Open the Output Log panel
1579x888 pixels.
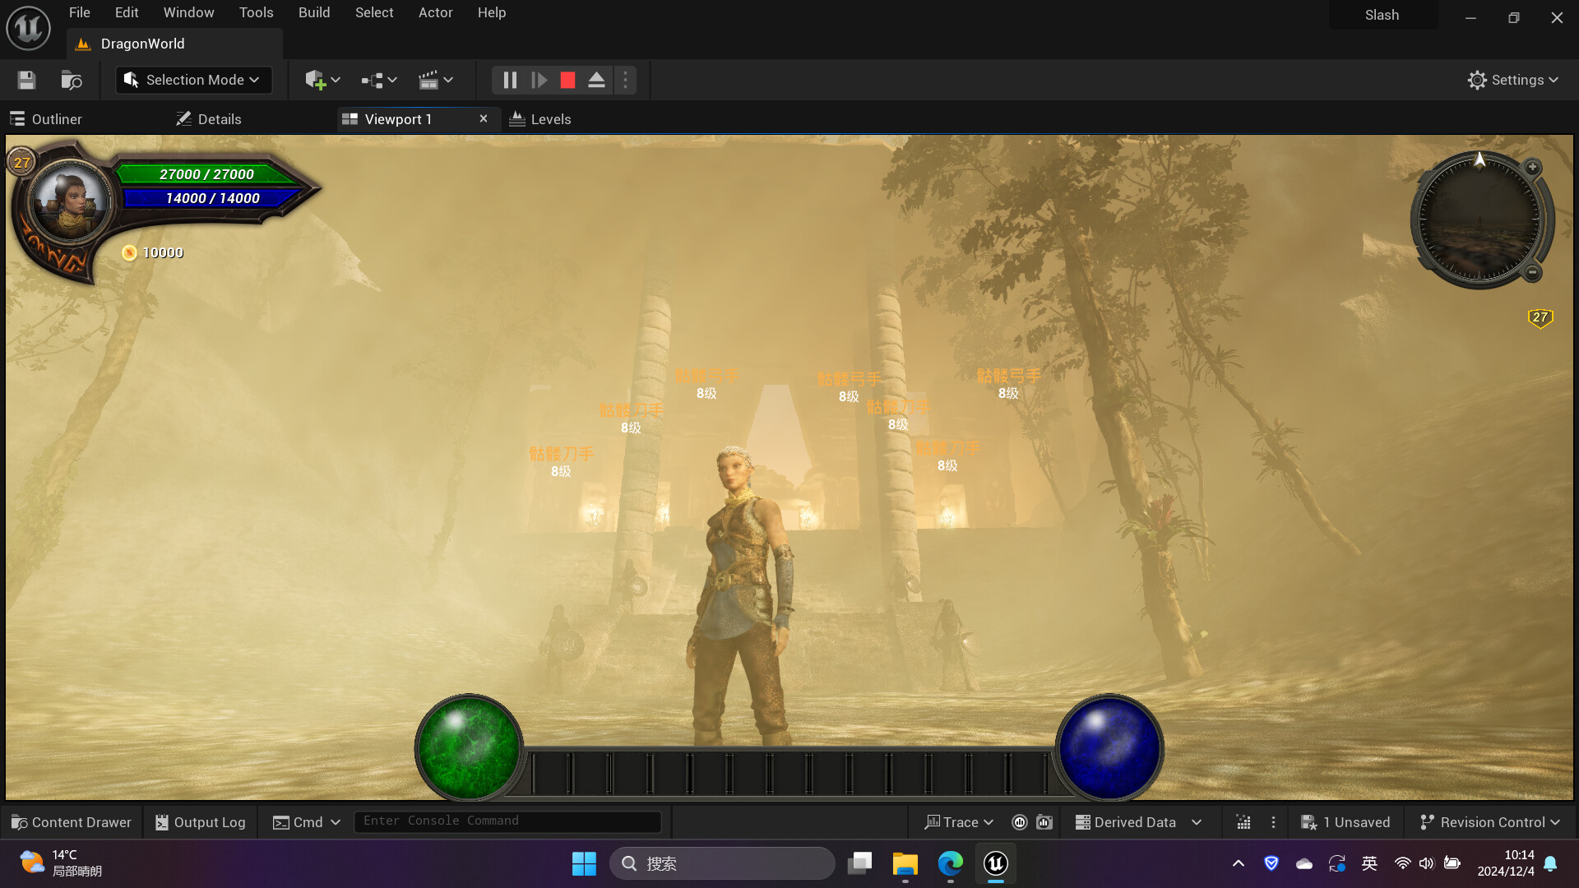coord(201,822)
